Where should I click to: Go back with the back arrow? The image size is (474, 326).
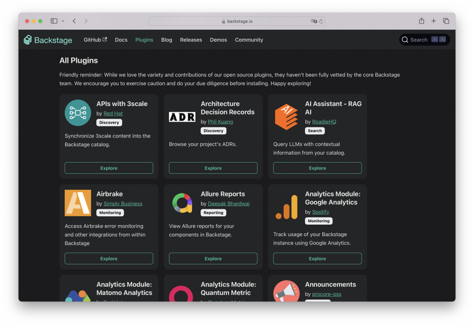(x=75, y=21)
